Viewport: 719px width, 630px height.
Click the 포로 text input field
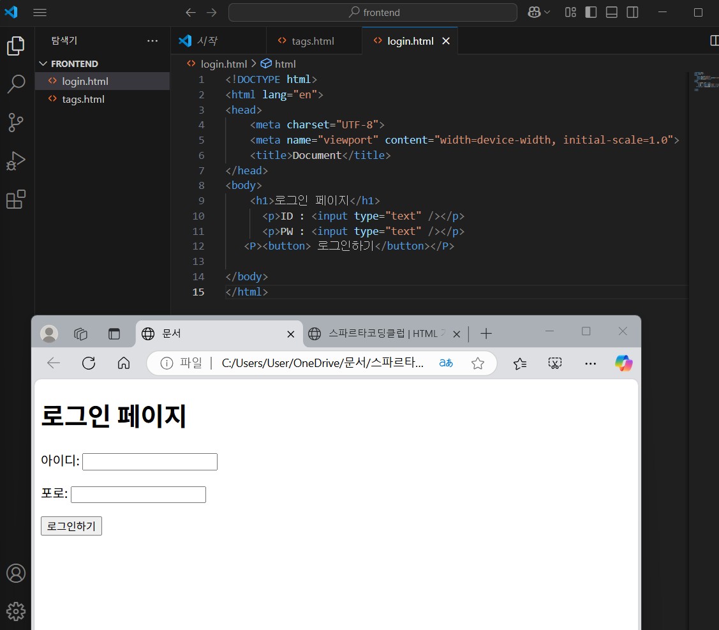point(138,495)
